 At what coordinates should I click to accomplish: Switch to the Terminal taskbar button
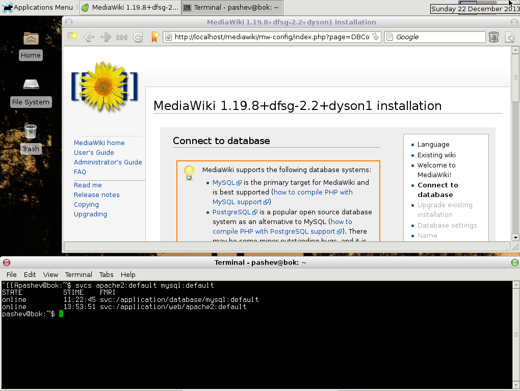point(232,7)
